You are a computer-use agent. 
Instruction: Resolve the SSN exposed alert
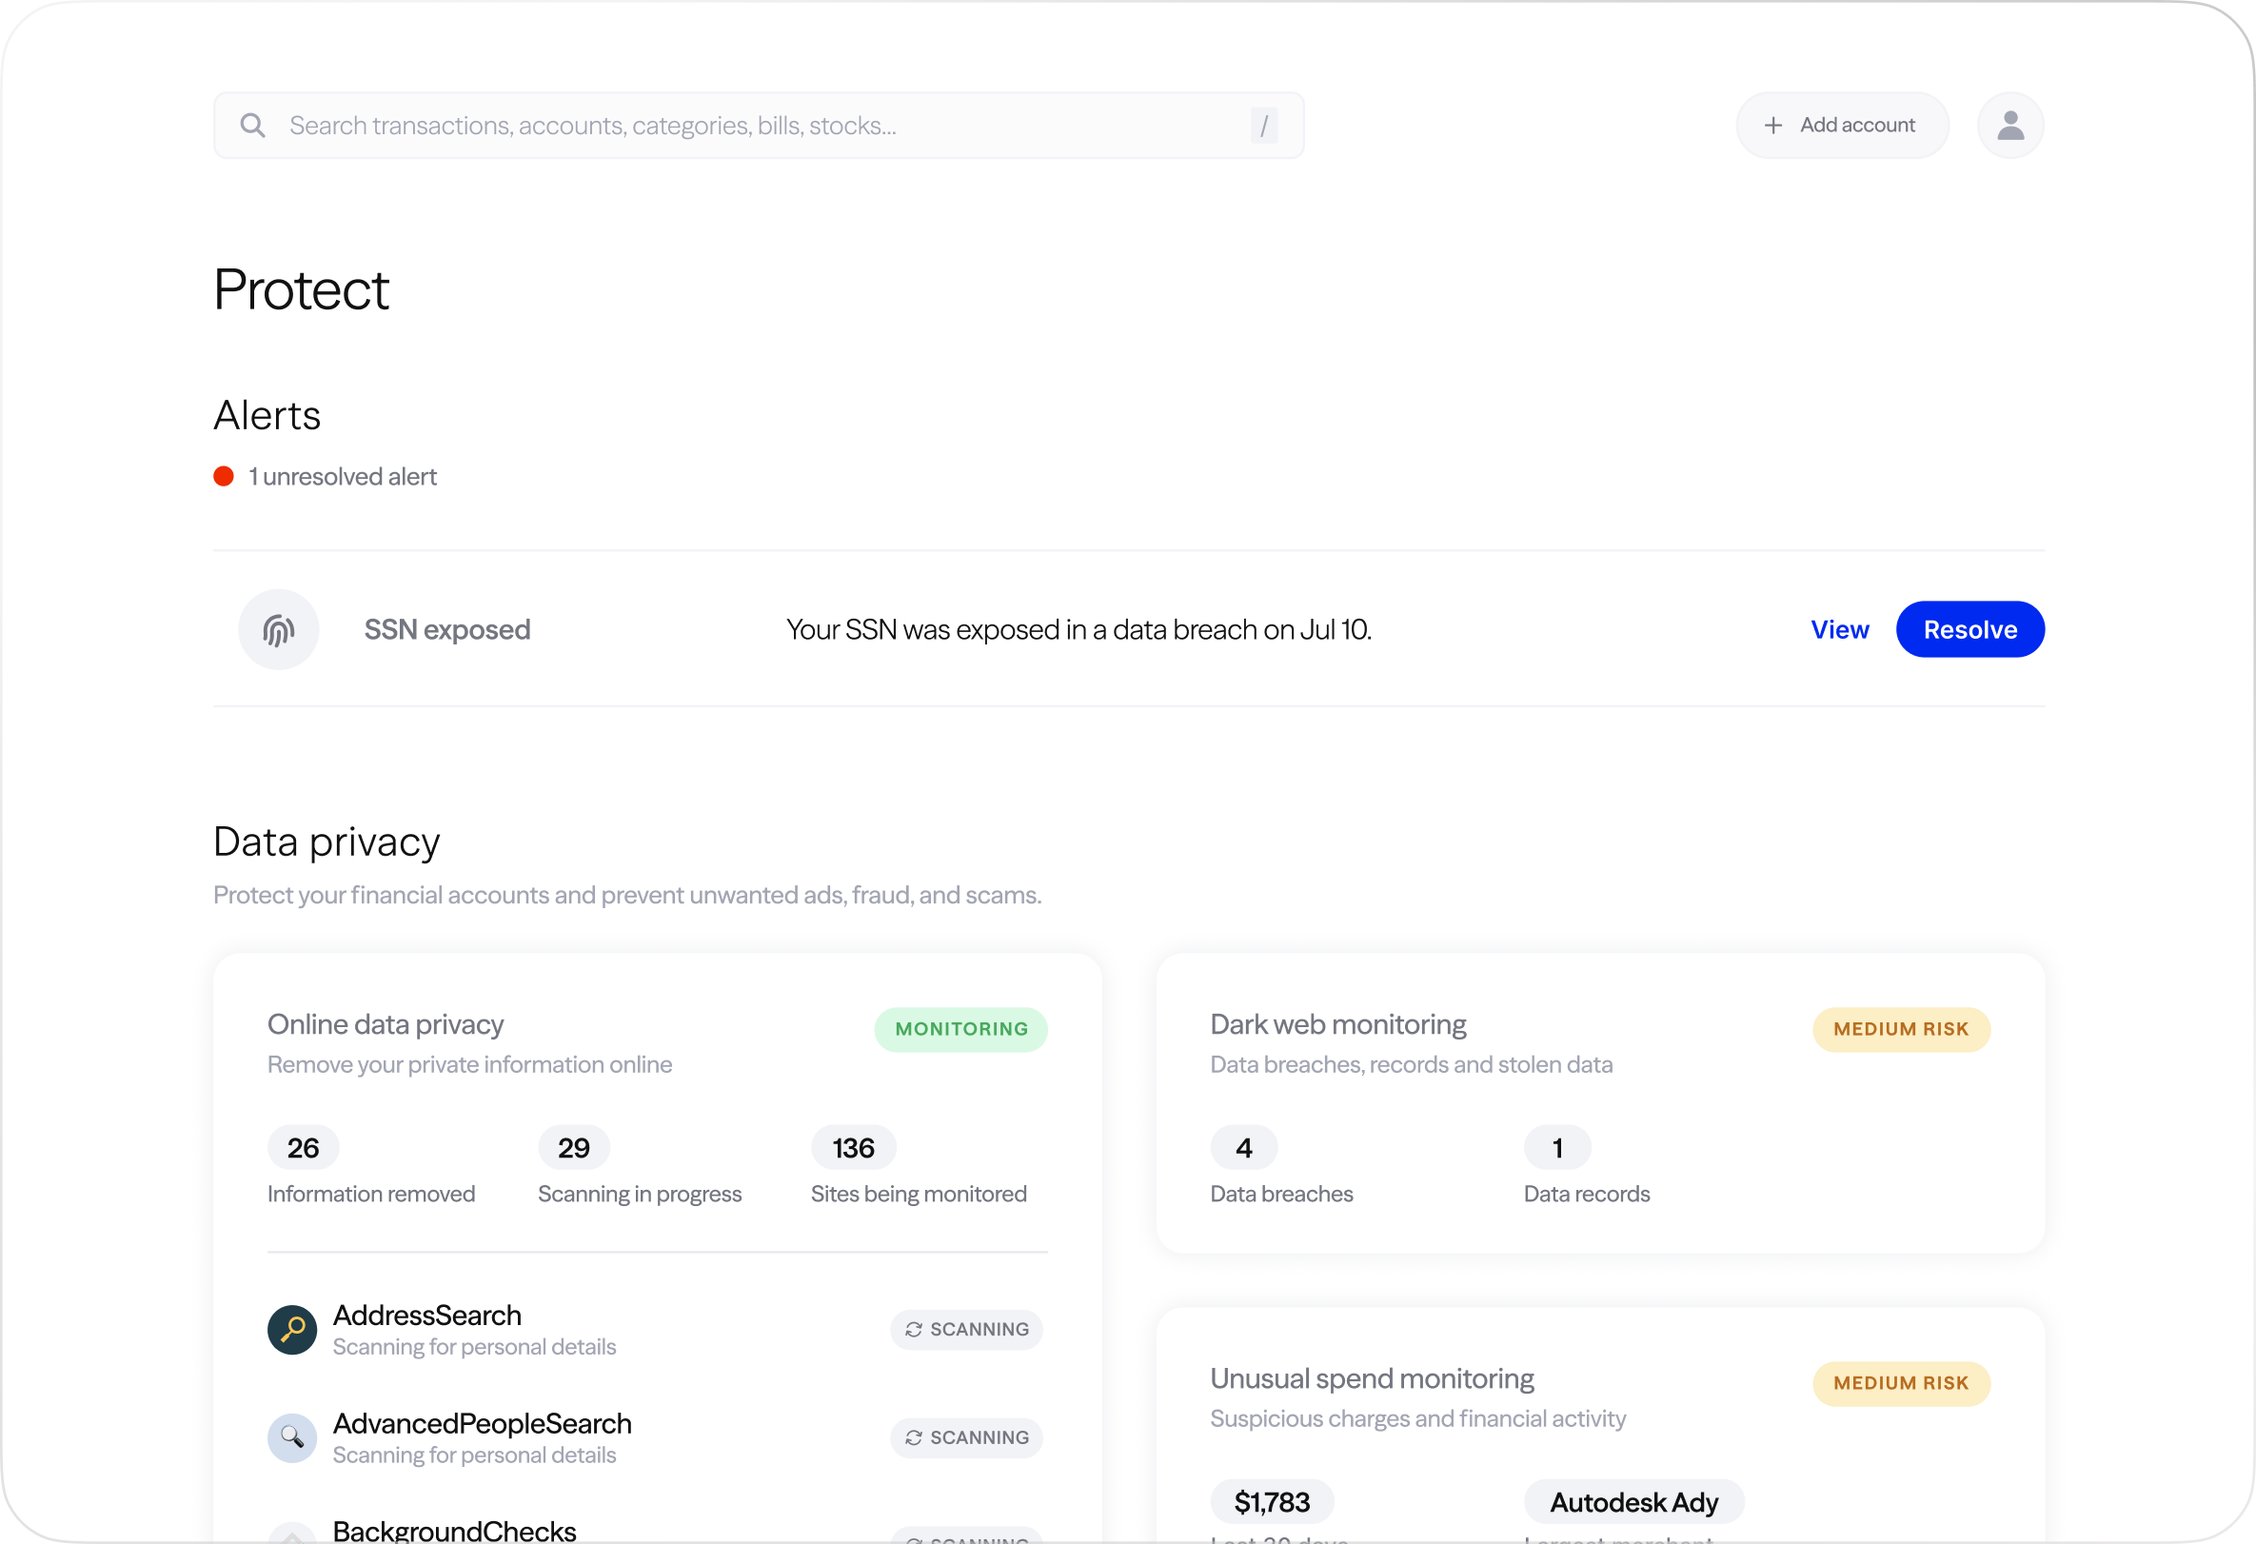click(x=1969, y=630)
